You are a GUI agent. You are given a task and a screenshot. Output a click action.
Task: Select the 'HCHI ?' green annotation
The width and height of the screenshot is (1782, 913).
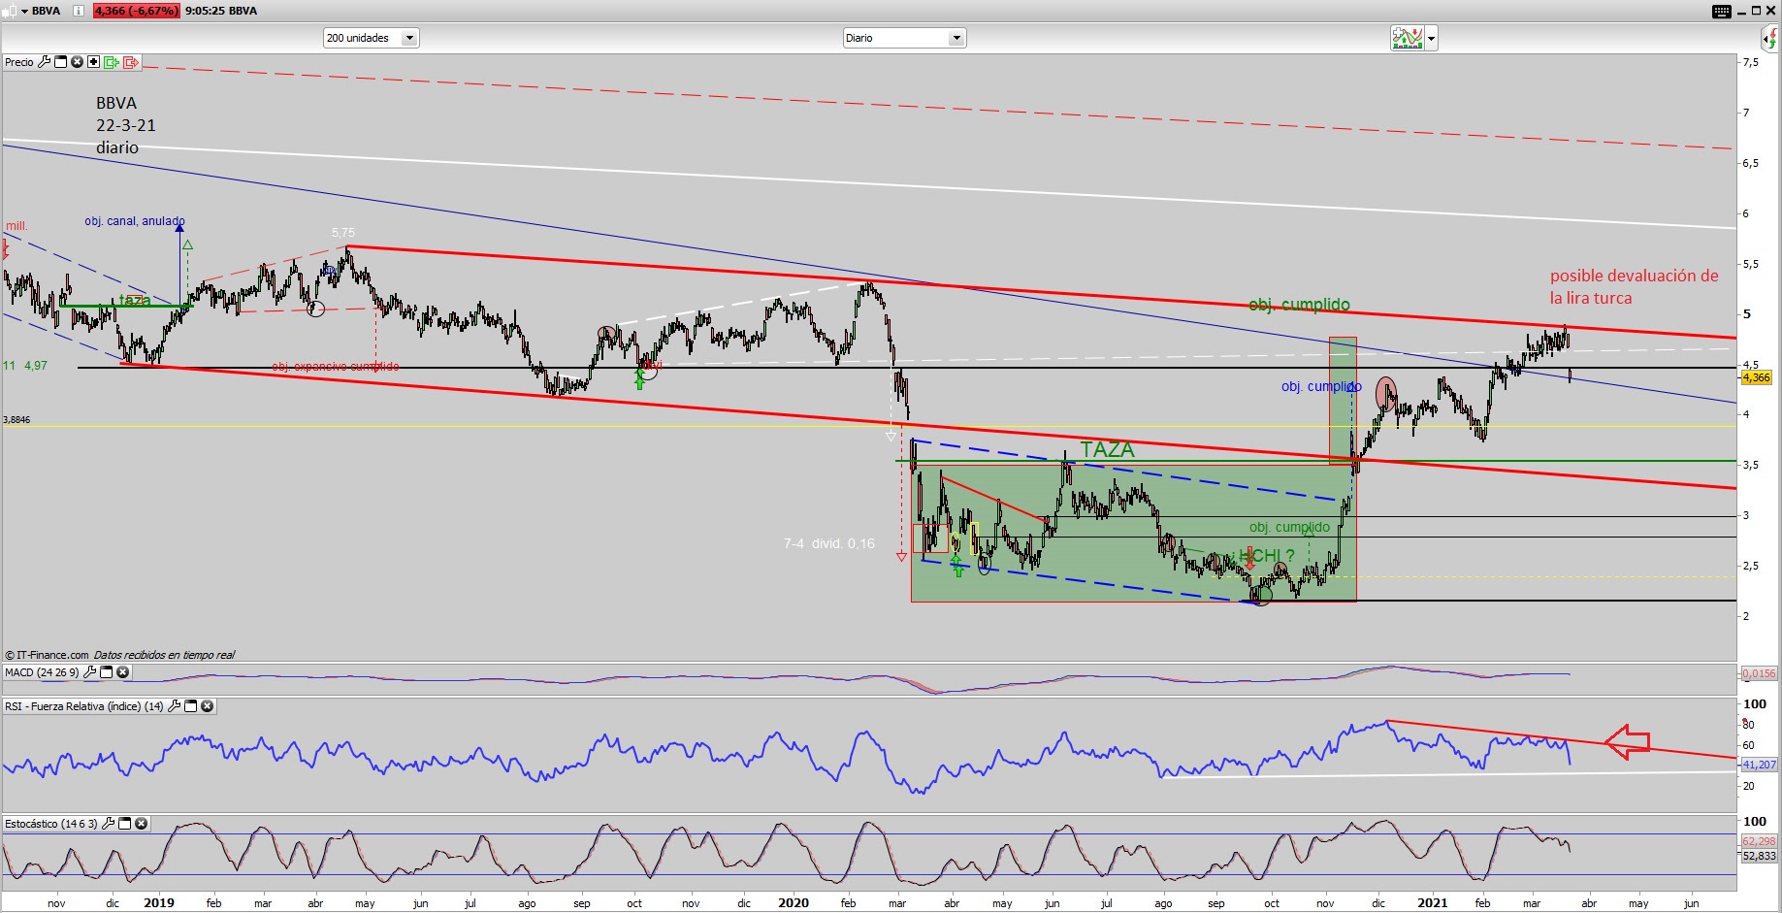1266,556
